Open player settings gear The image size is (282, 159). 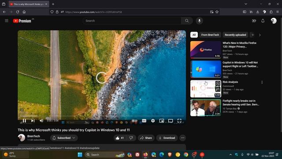coord(153,121)
